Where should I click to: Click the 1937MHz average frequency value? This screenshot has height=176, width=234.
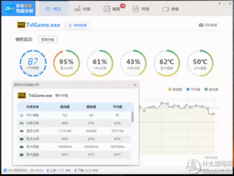click(117, 147)
